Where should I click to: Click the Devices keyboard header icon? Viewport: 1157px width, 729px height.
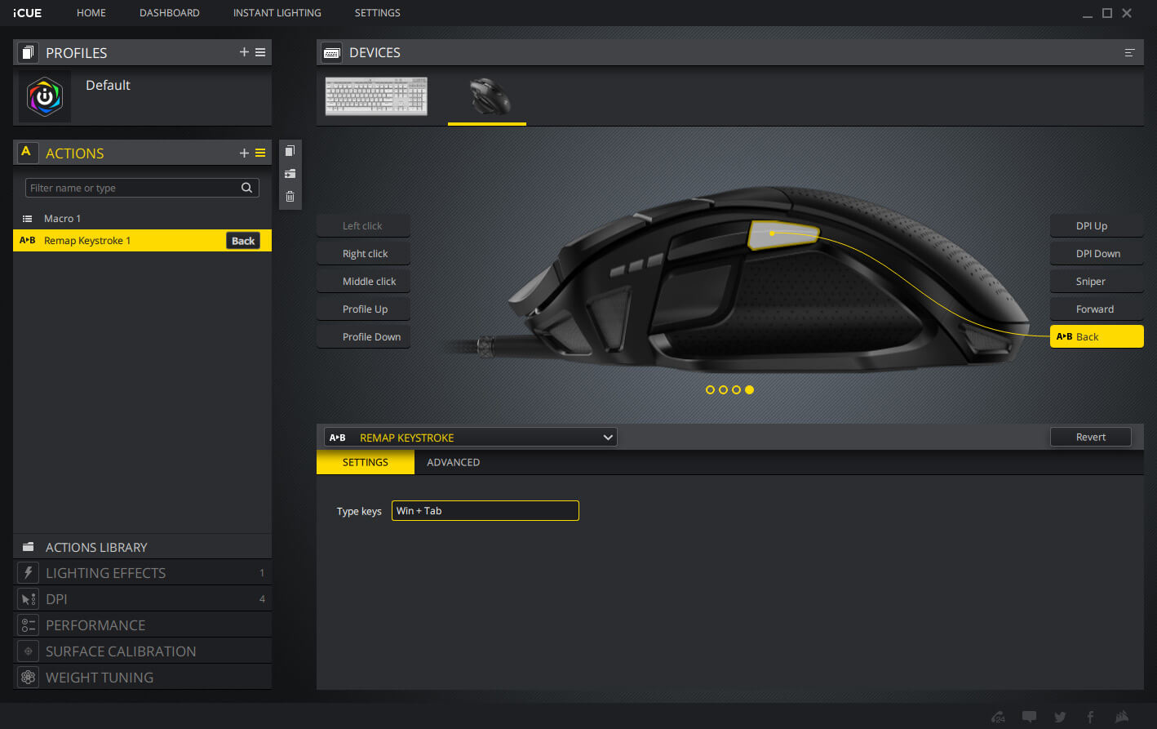tap(331, 52)
